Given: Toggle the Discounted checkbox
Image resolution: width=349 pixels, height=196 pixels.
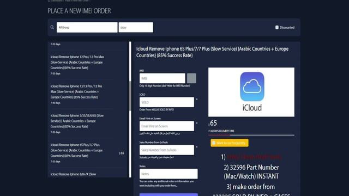Looking at the screenshot, I should click(x=276, y=27).
